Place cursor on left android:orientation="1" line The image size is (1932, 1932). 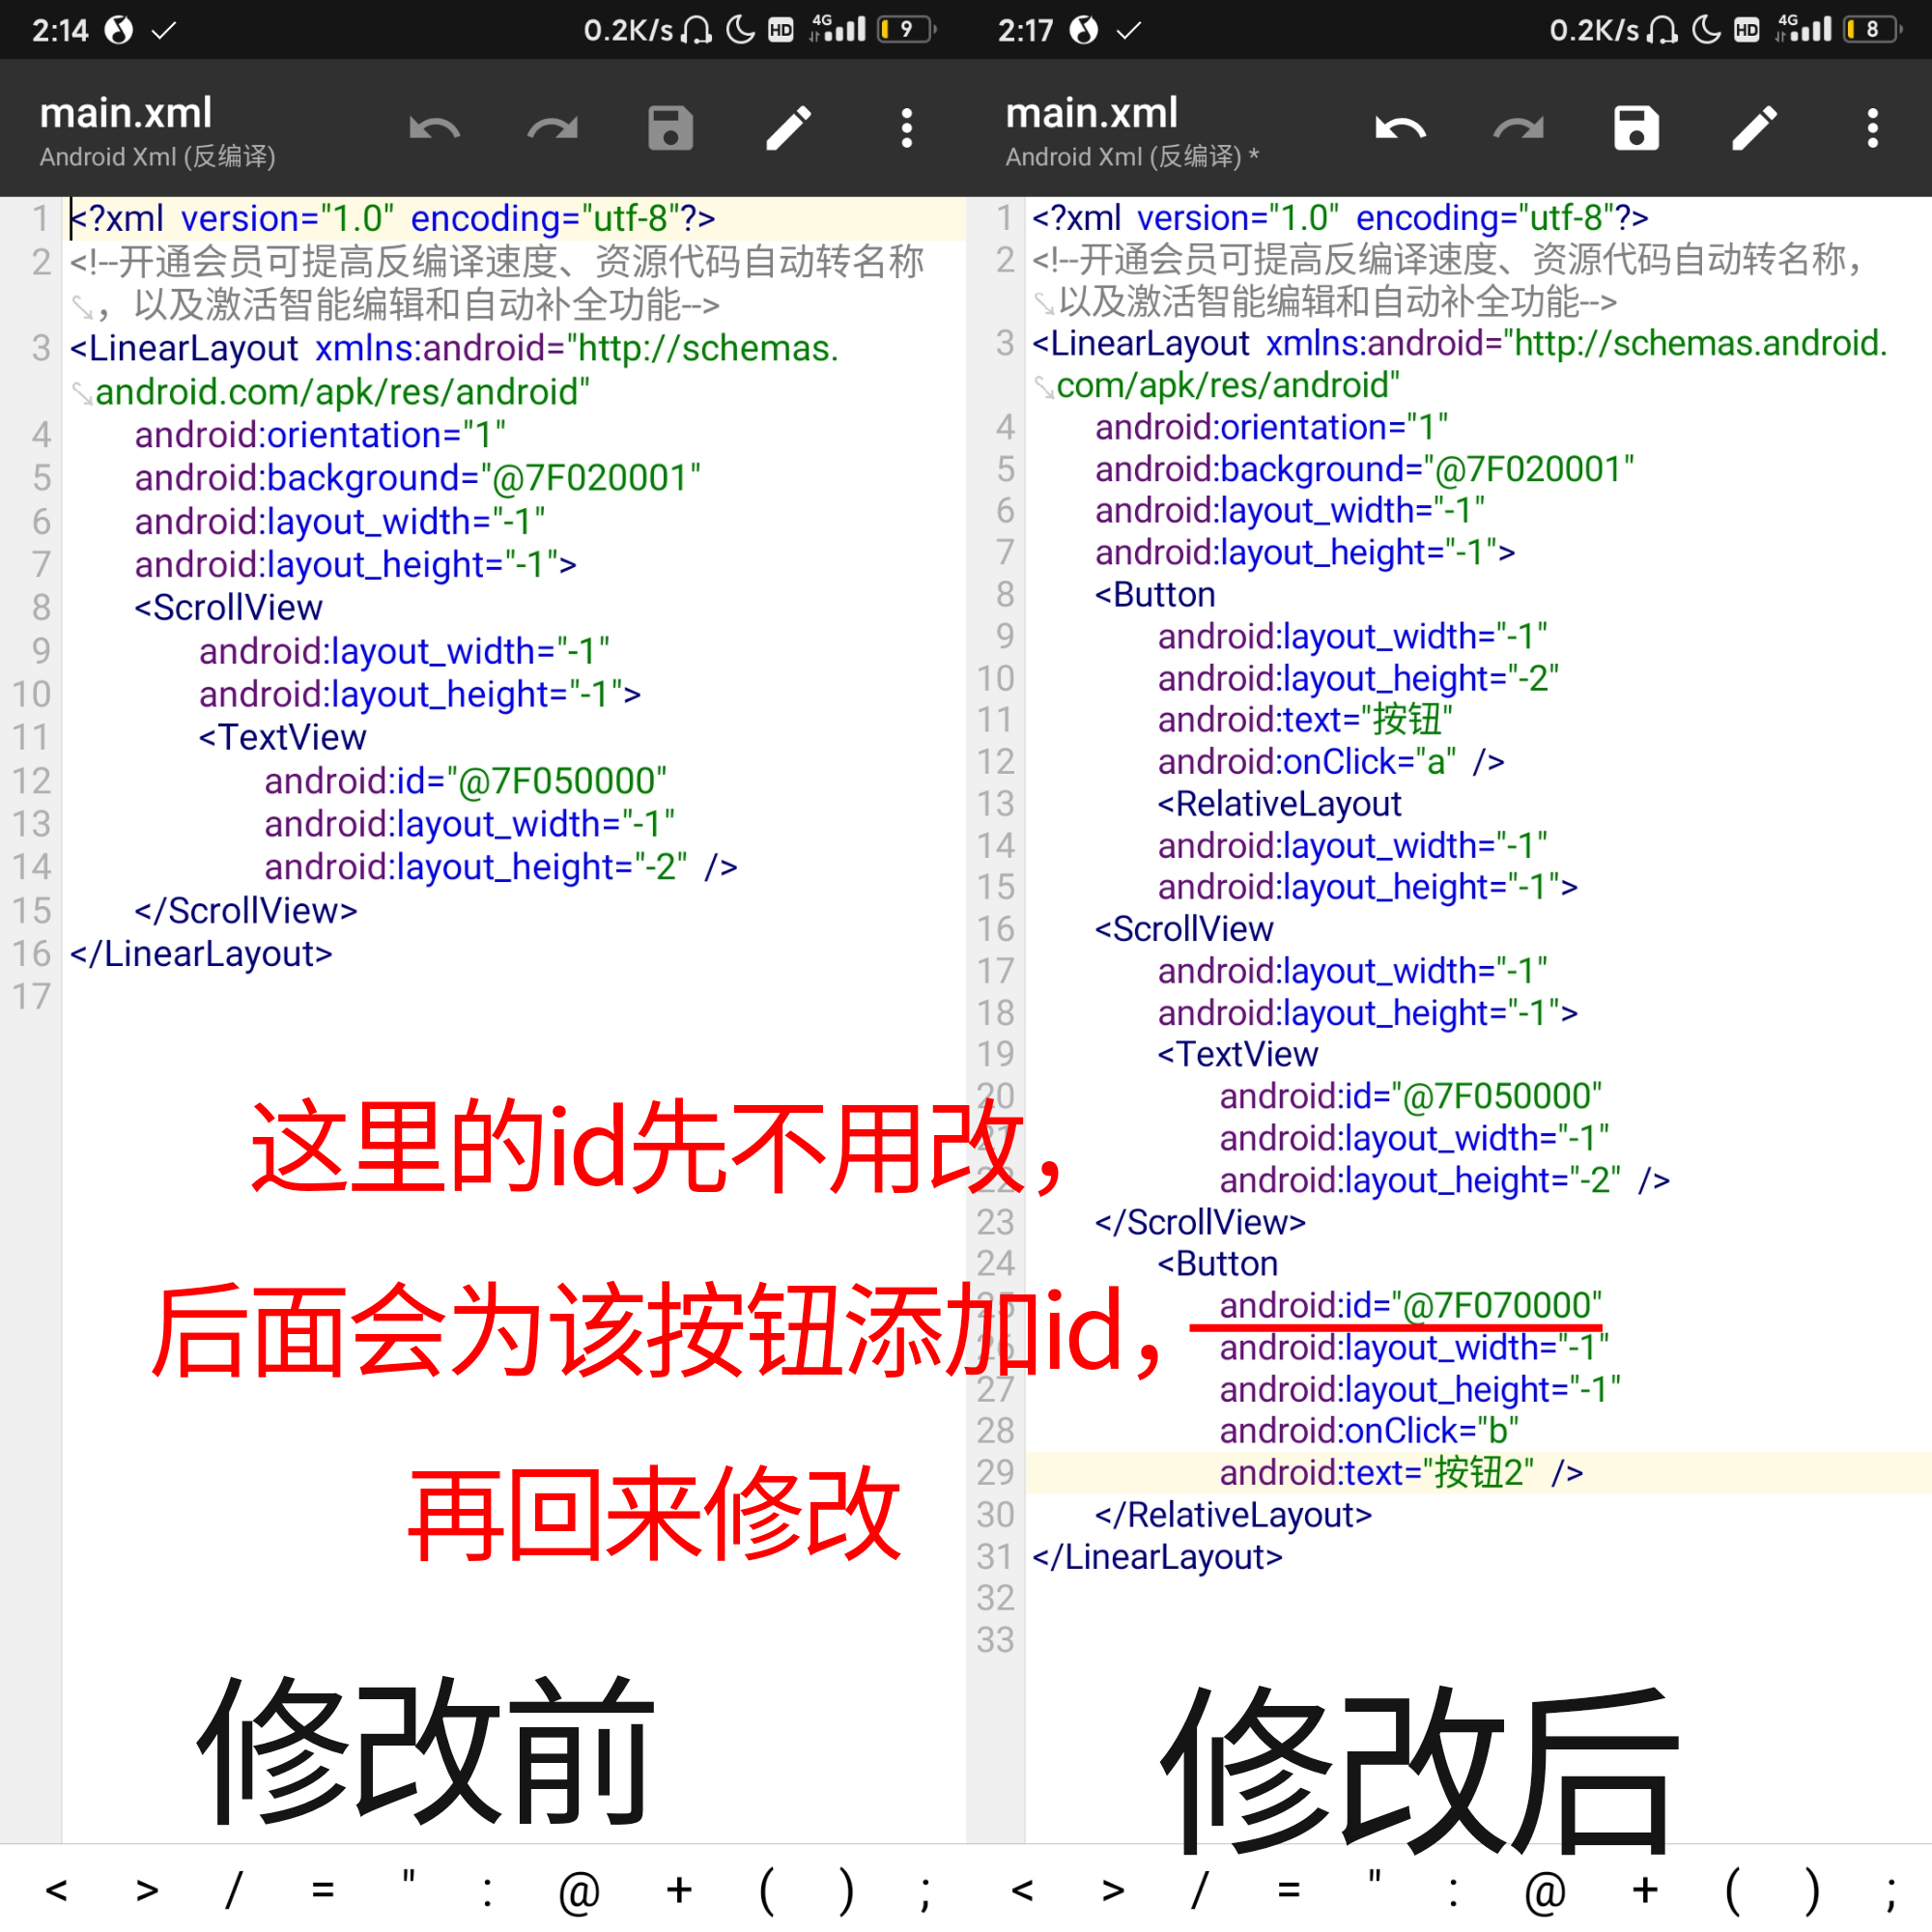320,435
